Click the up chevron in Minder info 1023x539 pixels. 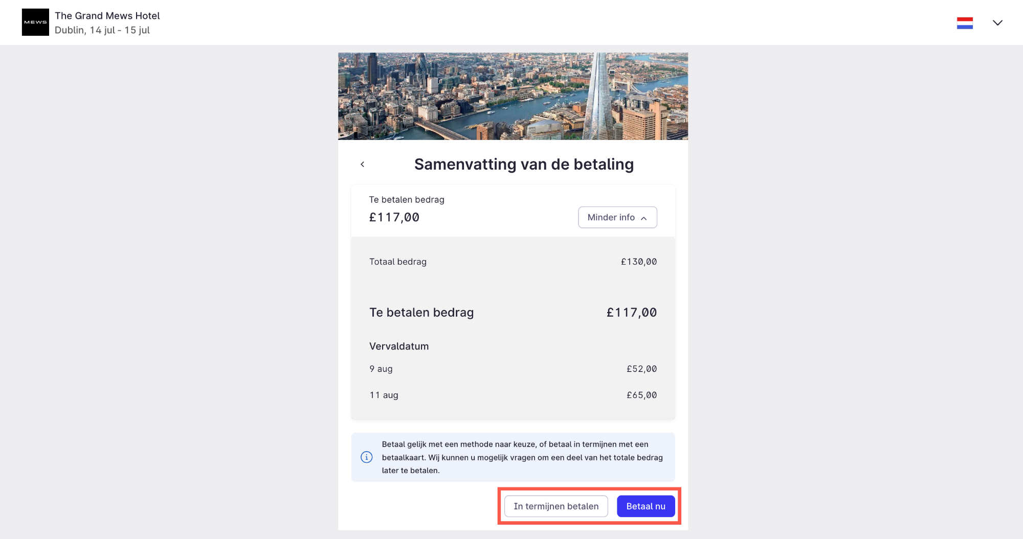tap(644, 218)
